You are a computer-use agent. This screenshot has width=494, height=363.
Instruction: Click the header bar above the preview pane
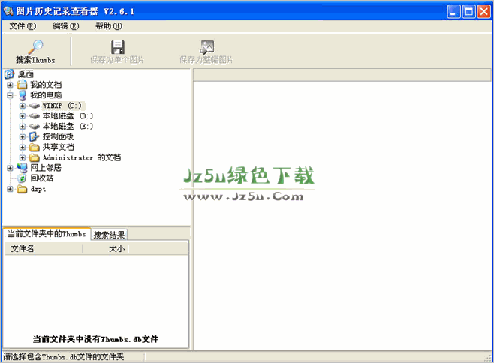pos(342,75)
